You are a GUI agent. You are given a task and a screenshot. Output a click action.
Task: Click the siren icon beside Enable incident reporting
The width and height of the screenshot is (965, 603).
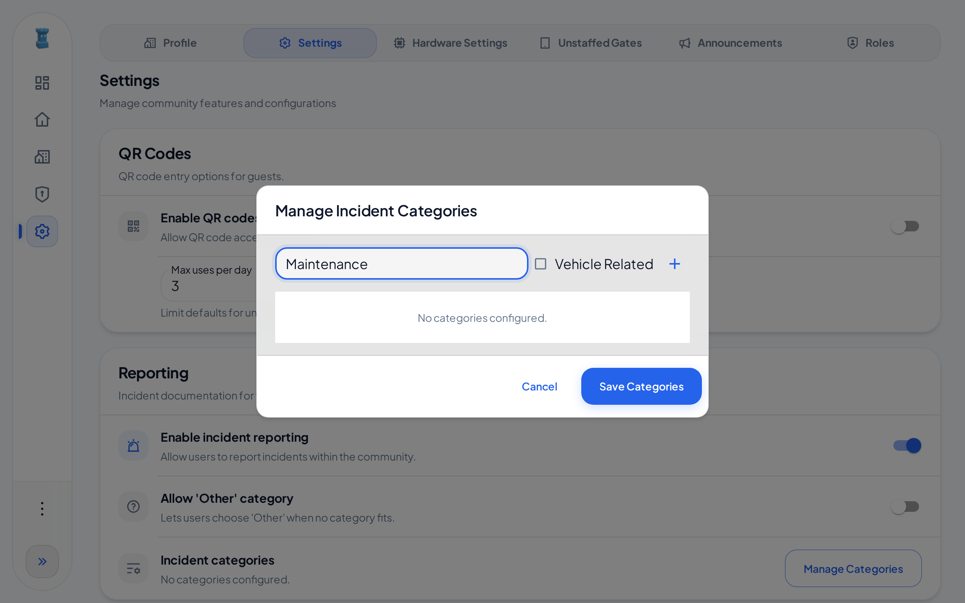(133, 445)
